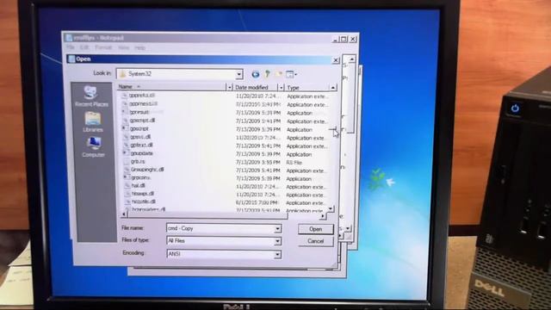Expand the Look in folder dropdown
Screen dimensions: 551x310
pos(239,74)
